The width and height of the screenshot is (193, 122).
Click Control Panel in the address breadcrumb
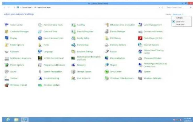tap(26, 7)
